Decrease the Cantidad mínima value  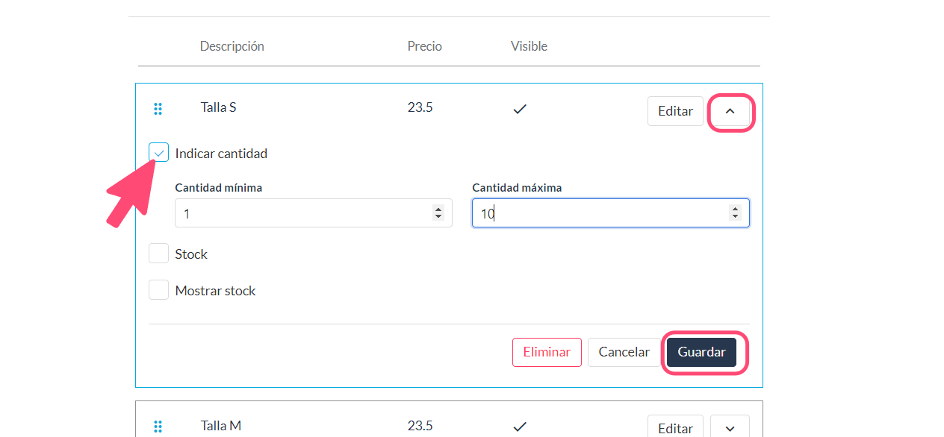pyautogui.click(x=438, y=217)
